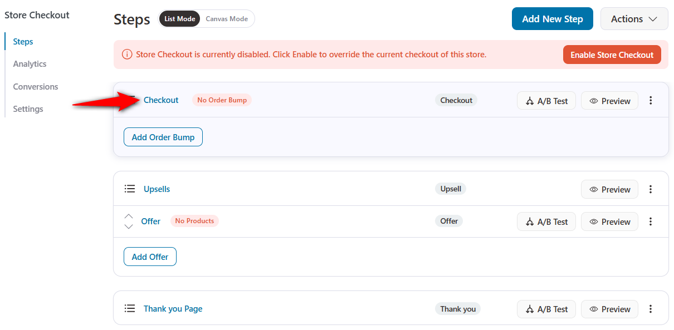The width and height of the screenshot is (674, 330).
Task: Open kebab menu for Checkout step
Action: (651, 101)
